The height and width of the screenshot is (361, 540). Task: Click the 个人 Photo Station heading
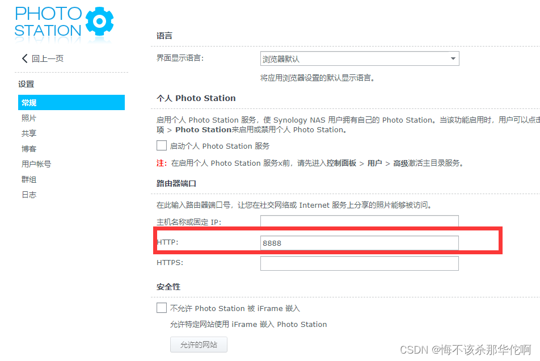196,98
